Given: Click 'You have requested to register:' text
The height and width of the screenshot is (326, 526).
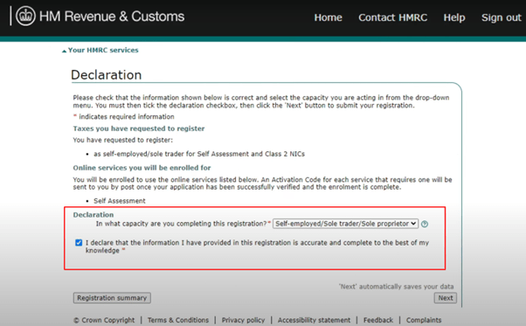Looking at the screenshot, I should point(123,140).
